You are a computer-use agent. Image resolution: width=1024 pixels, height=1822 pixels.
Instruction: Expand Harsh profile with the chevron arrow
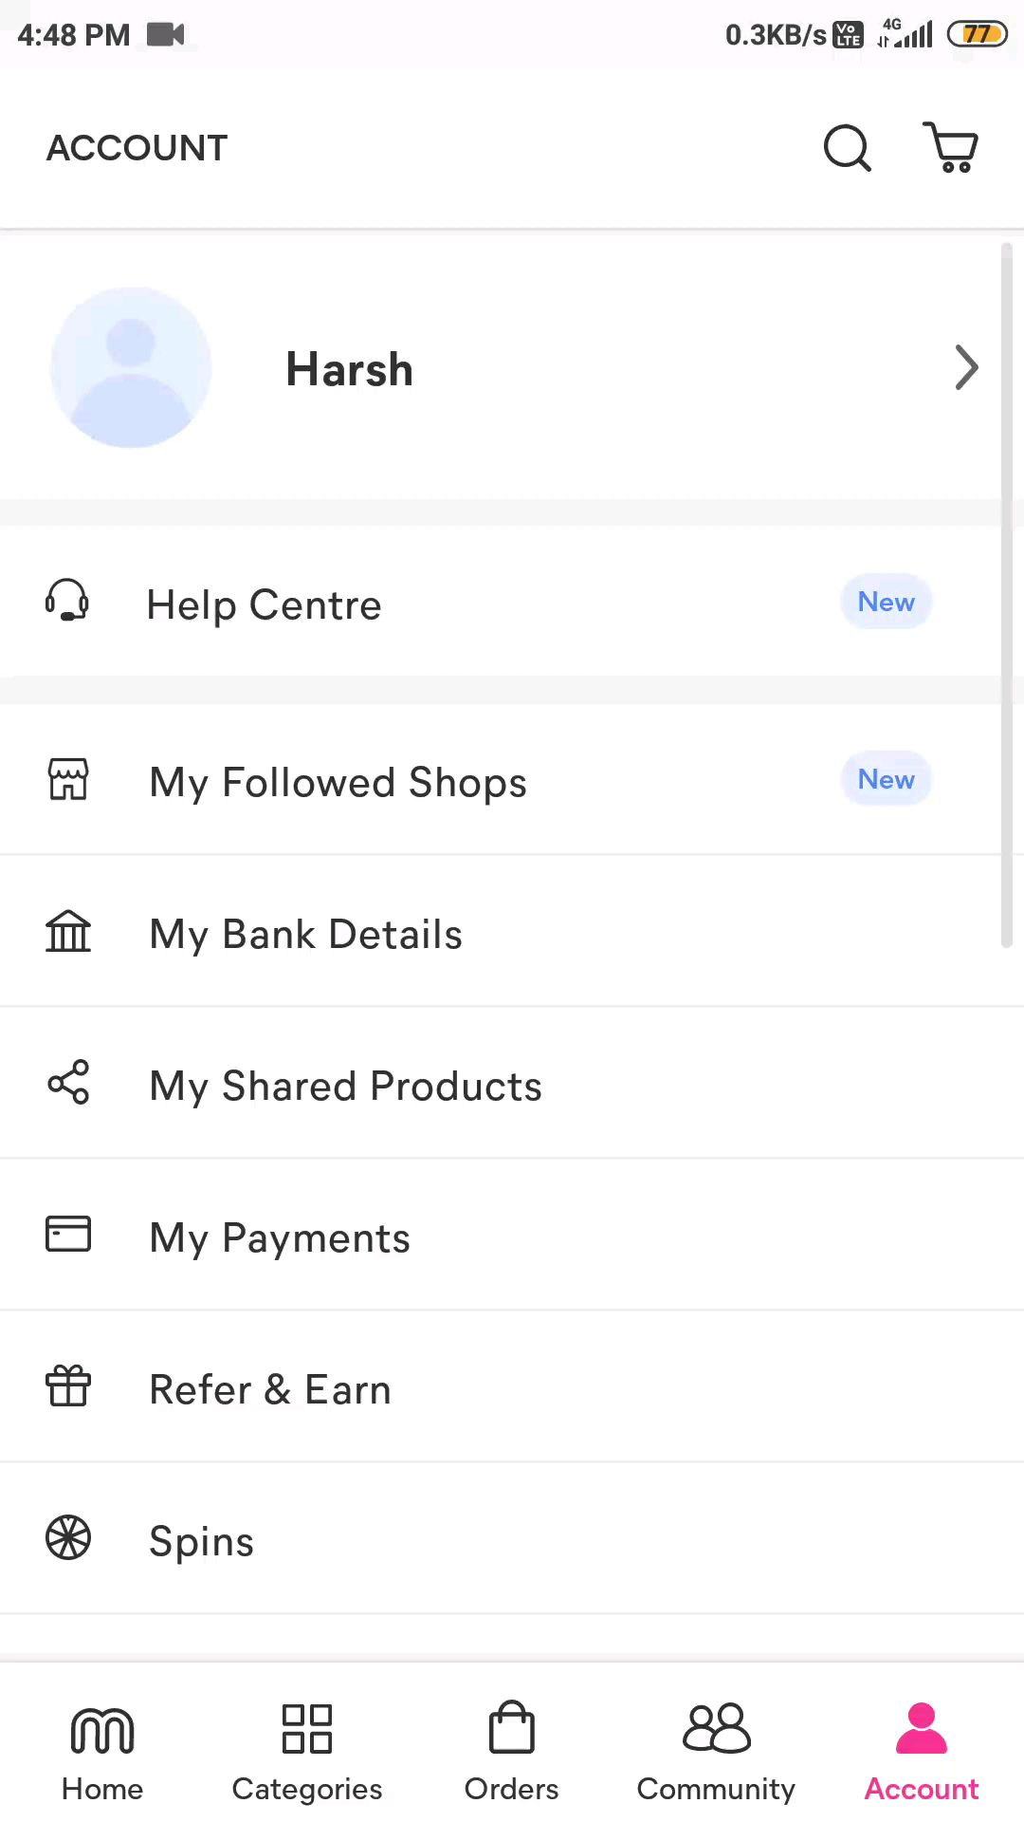pyautogui.click(x=966, y=367)
